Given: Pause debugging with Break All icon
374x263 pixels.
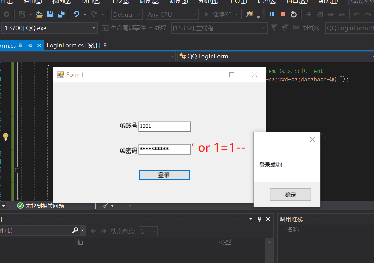Looking at the screenshot, I should pos(272,14).
